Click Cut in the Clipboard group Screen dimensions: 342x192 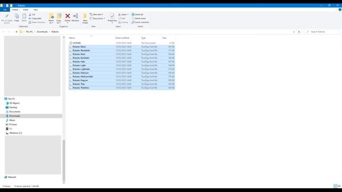point(32,14)
